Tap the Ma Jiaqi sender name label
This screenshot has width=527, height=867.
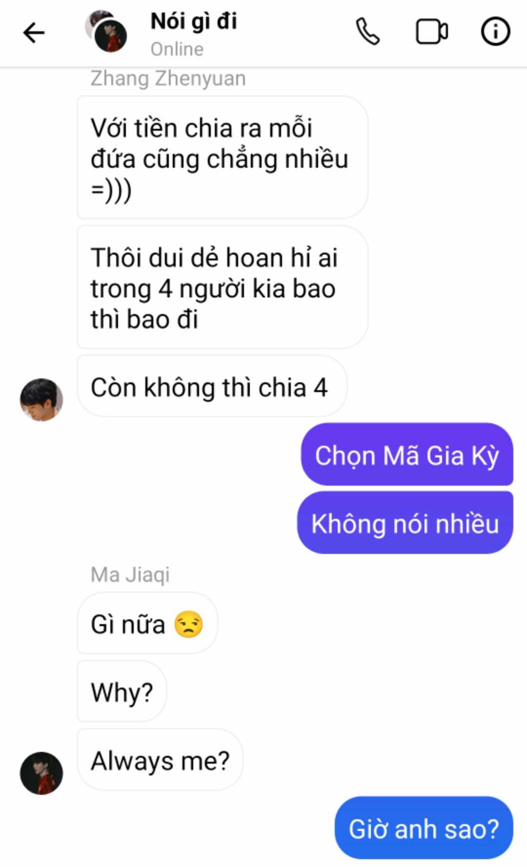click(x=130, y=575)
